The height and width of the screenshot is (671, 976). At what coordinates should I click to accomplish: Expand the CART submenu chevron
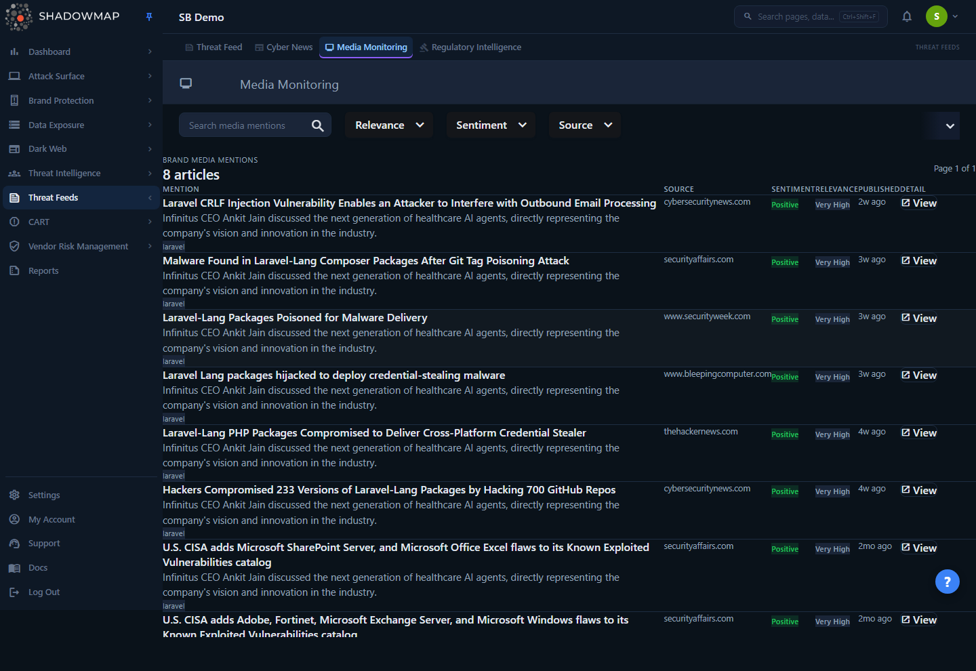[150, 222]
